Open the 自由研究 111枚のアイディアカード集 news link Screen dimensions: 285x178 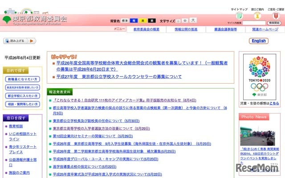click(125, 100)
